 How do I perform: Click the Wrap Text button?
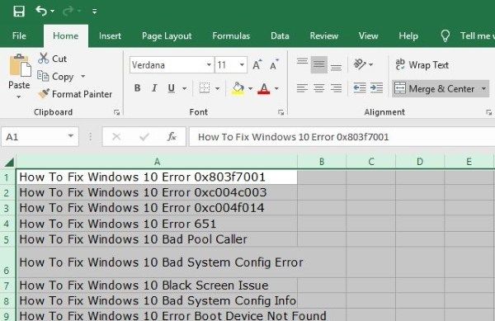[422, 65]
